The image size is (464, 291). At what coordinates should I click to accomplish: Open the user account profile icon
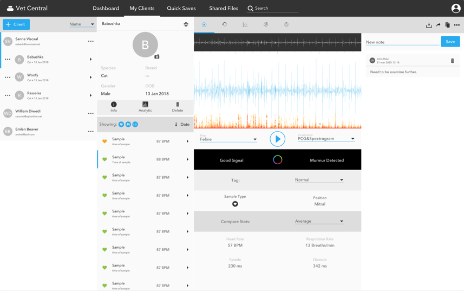[x=455, y=8]
